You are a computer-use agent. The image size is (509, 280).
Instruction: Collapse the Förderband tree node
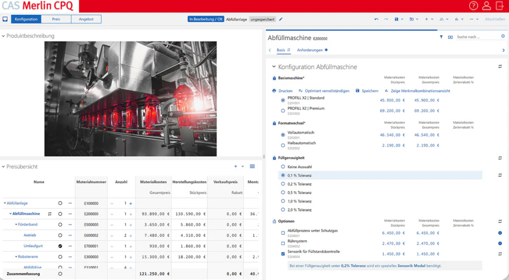tap(16, 225)
